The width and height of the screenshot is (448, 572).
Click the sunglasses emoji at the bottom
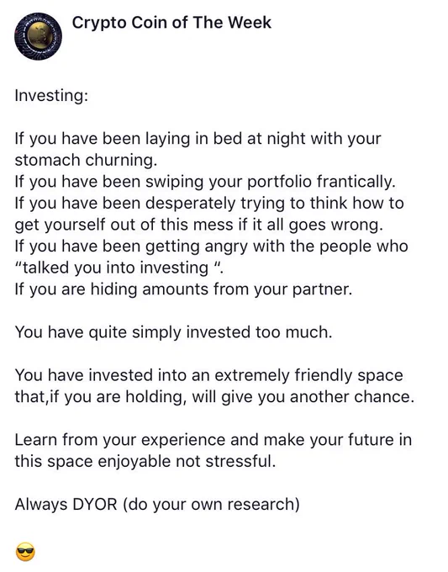(x=25, y=552)
